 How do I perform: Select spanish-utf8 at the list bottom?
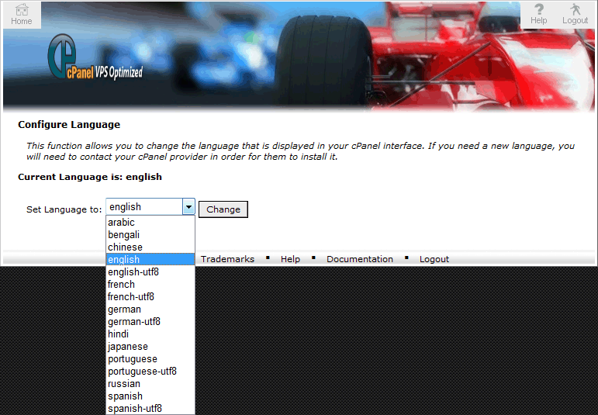(150, 409)
